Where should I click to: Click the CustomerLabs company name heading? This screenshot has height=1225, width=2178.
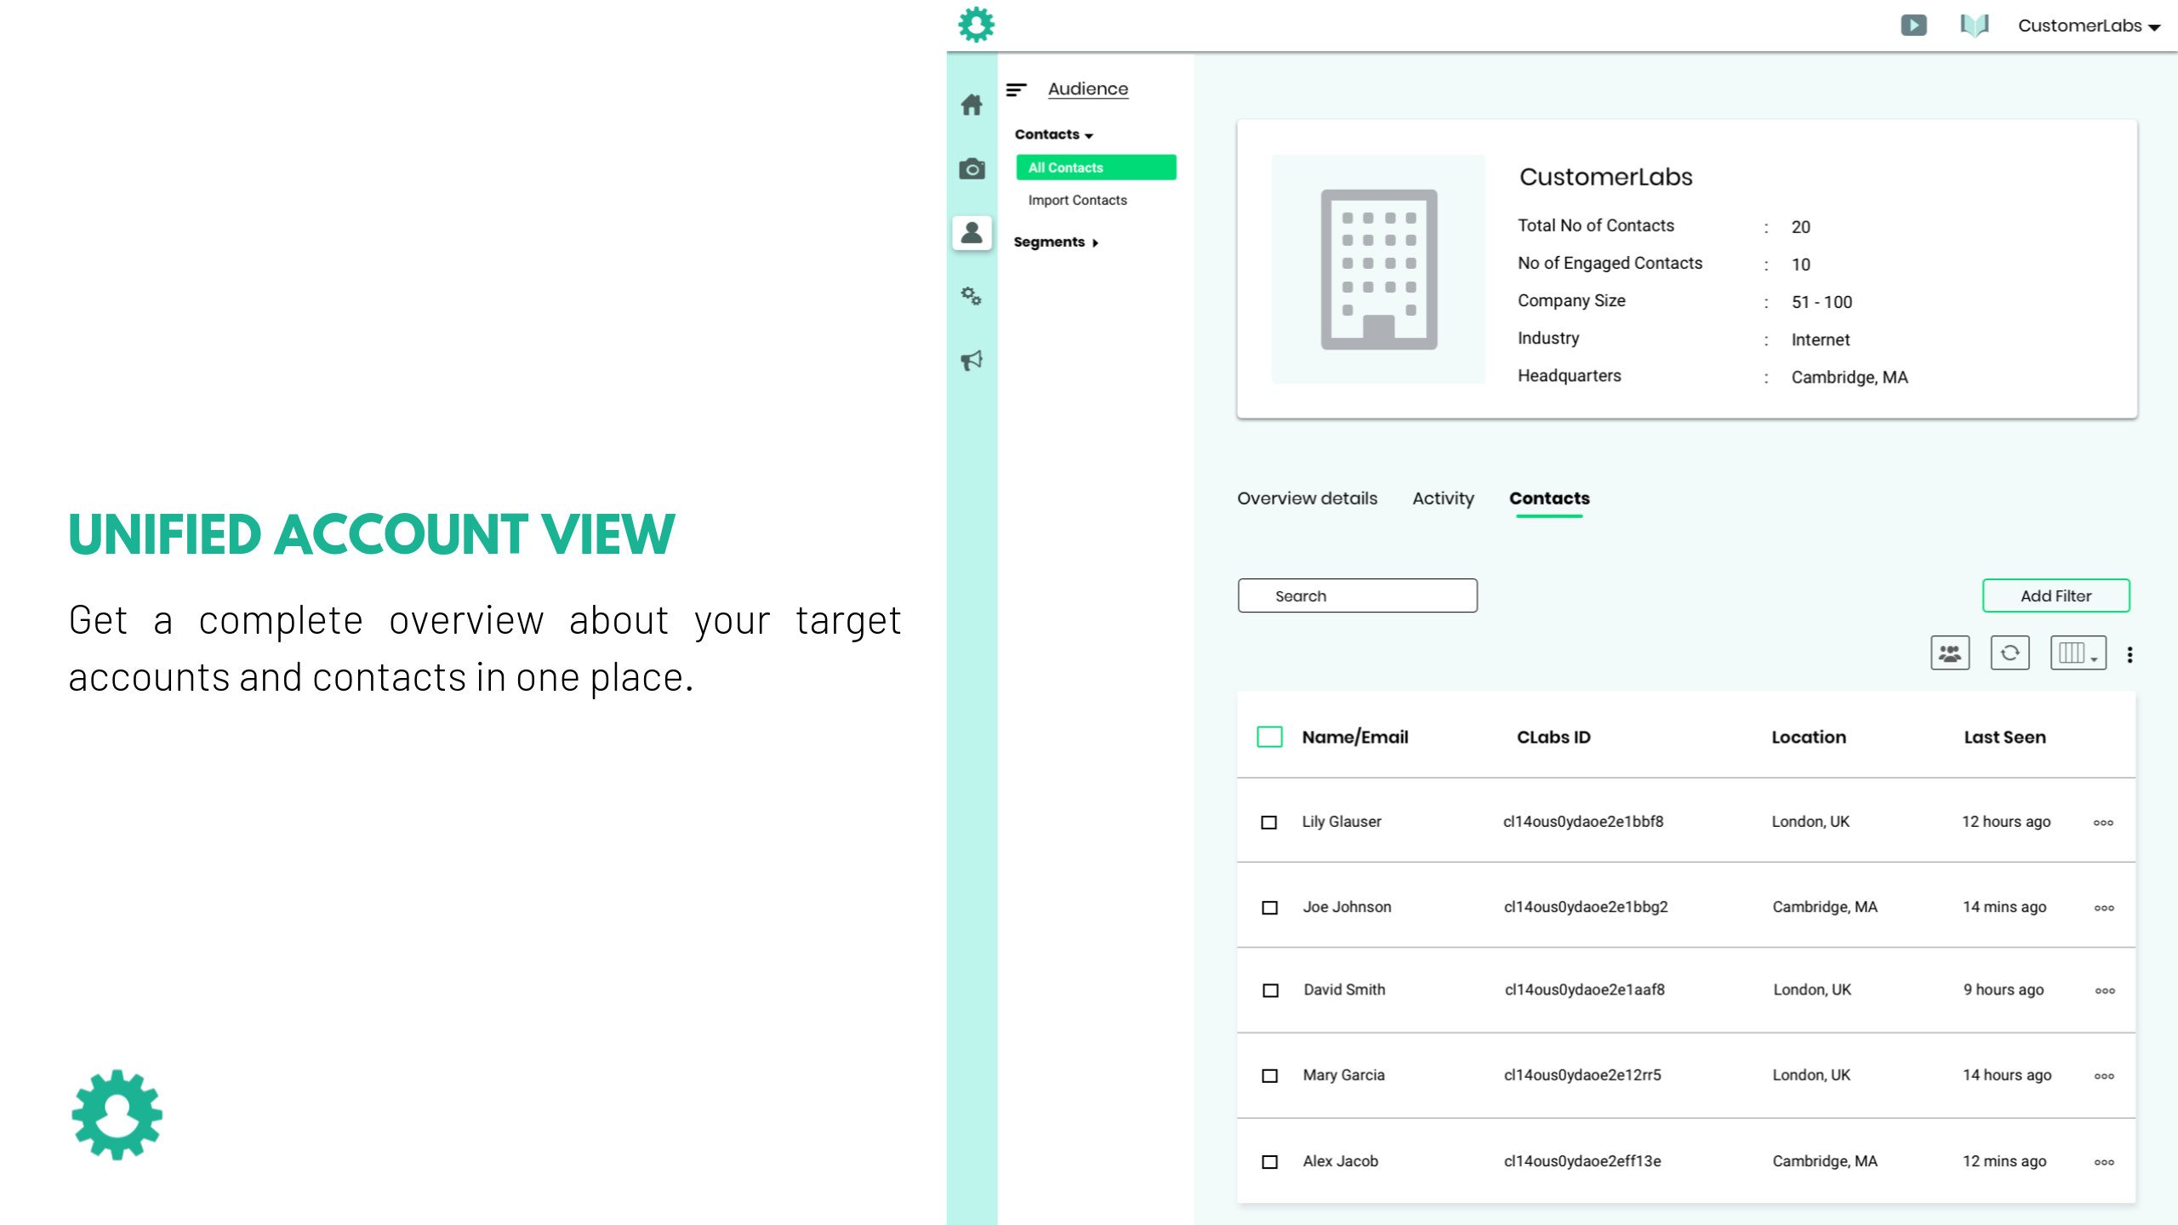click(x=1605, y=177)
